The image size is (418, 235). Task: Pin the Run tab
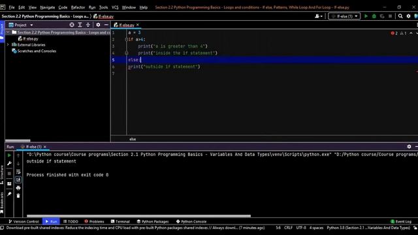tap(9, 194)
